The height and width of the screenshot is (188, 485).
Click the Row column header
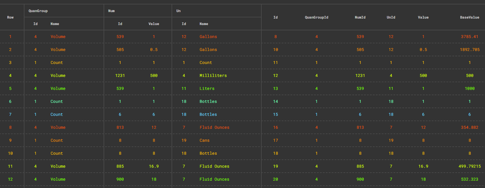tap(10, 17)
